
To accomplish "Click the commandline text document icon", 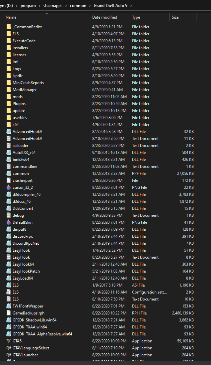I will click(x=9, y=167).
